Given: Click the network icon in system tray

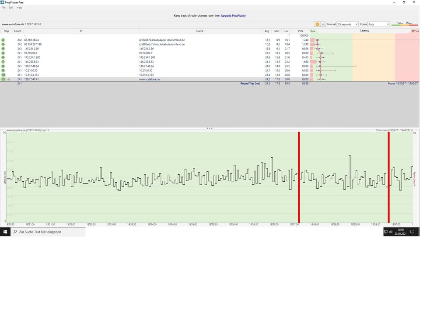Looking at the screenshot, I should coord(386,232).
